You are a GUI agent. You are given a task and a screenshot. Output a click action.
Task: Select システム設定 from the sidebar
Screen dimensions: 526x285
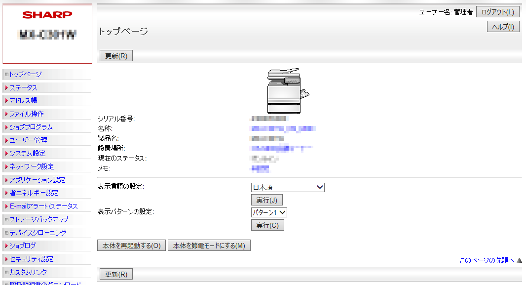coord(27,154)
